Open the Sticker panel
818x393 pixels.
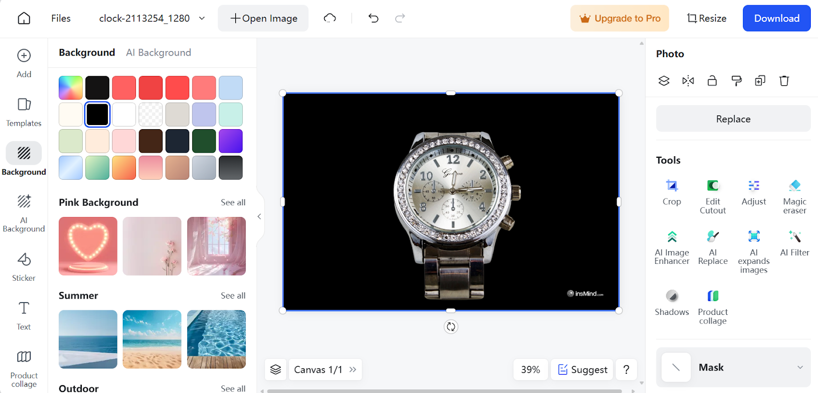24,267
